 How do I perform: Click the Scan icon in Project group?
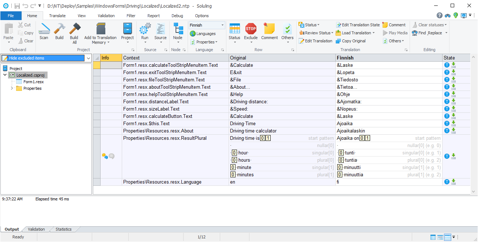44,31
